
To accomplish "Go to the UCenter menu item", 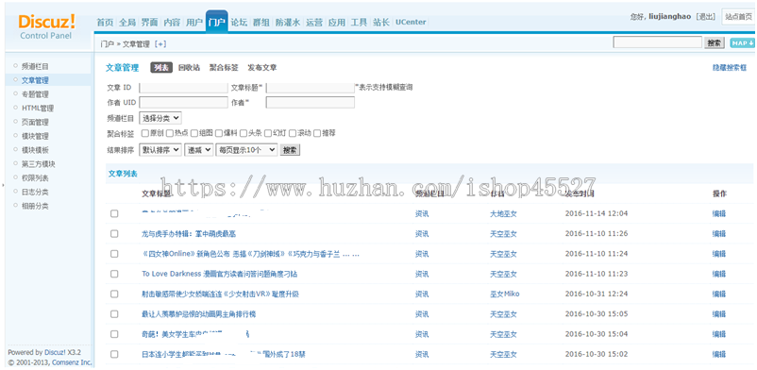I will pos(411,23).
